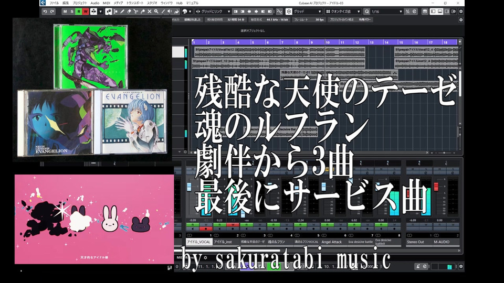The height and width of the screenshot is (283, 504).
Task: Select the Play speaker tool
Action: tap(170, 12)
